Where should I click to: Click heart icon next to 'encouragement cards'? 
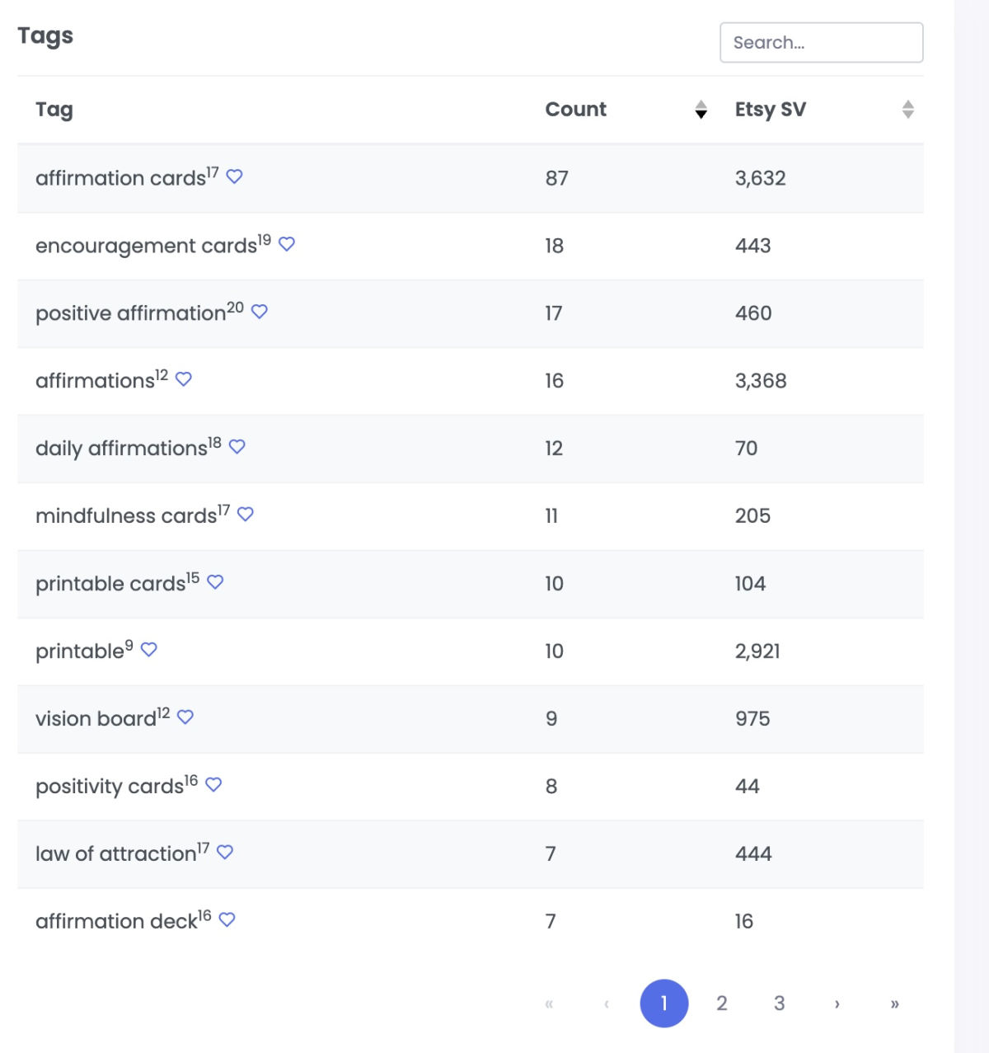pyautogui.click(x=287, y=244)
